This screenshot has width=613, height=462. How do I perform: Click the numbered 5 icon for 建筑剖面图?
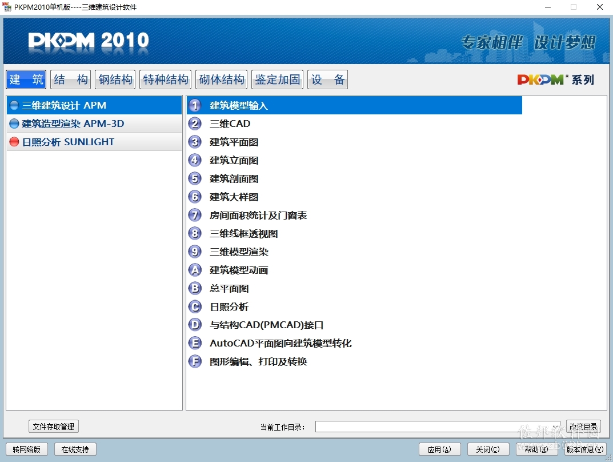coord(195,178)
